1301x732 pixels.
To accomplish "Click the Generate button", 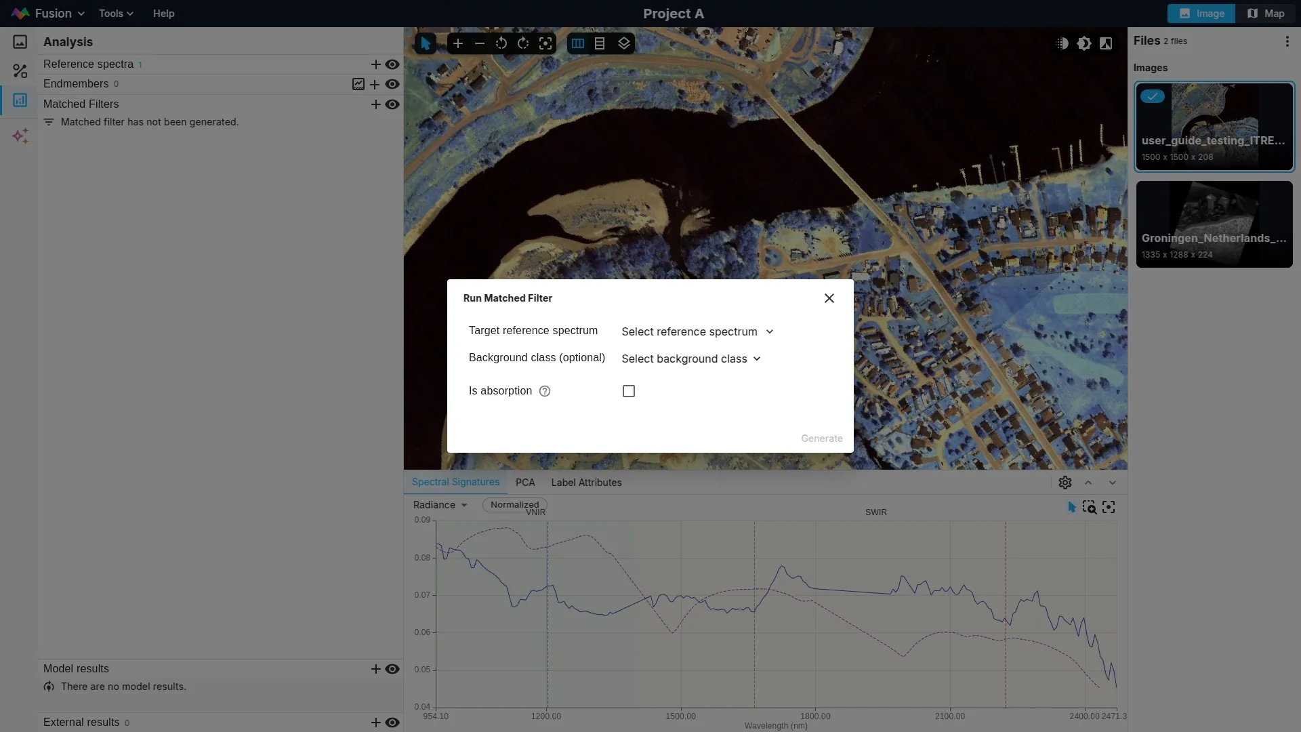I will pyautogui.click(x=821, y=439).
